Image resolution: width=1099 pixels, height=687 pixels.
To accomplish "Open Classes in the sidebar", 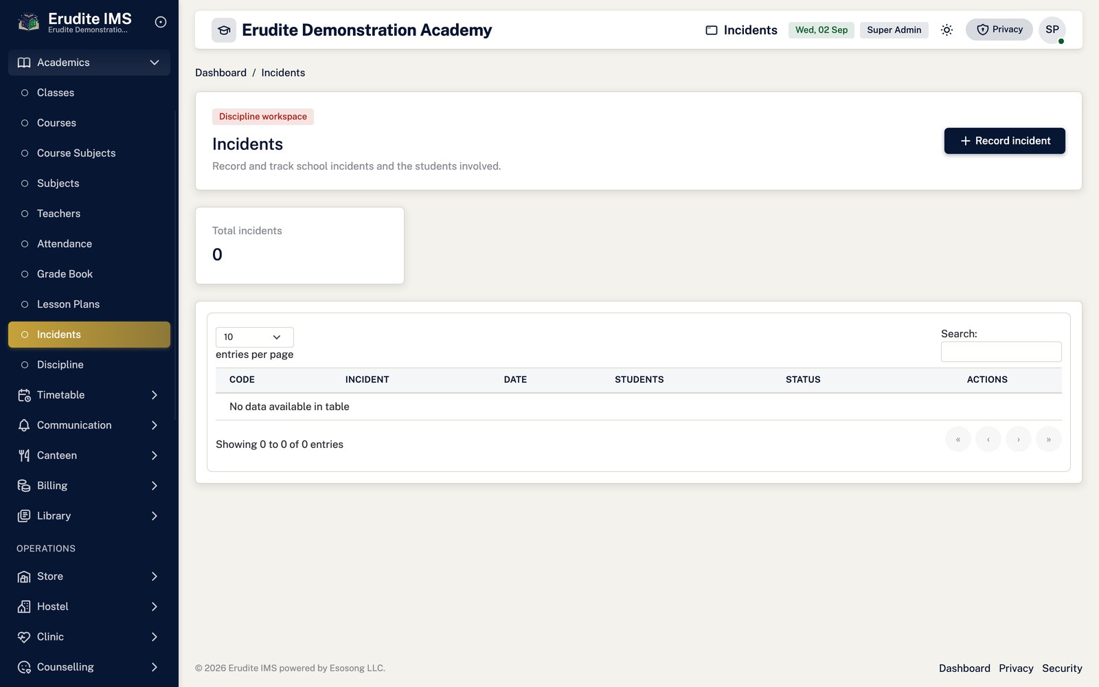I will 89,93.
